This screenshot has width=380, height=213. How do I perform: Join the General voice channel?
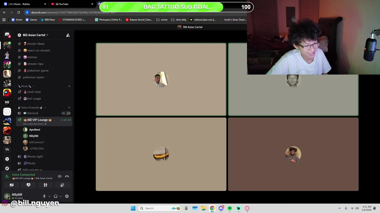coord(44,113)
